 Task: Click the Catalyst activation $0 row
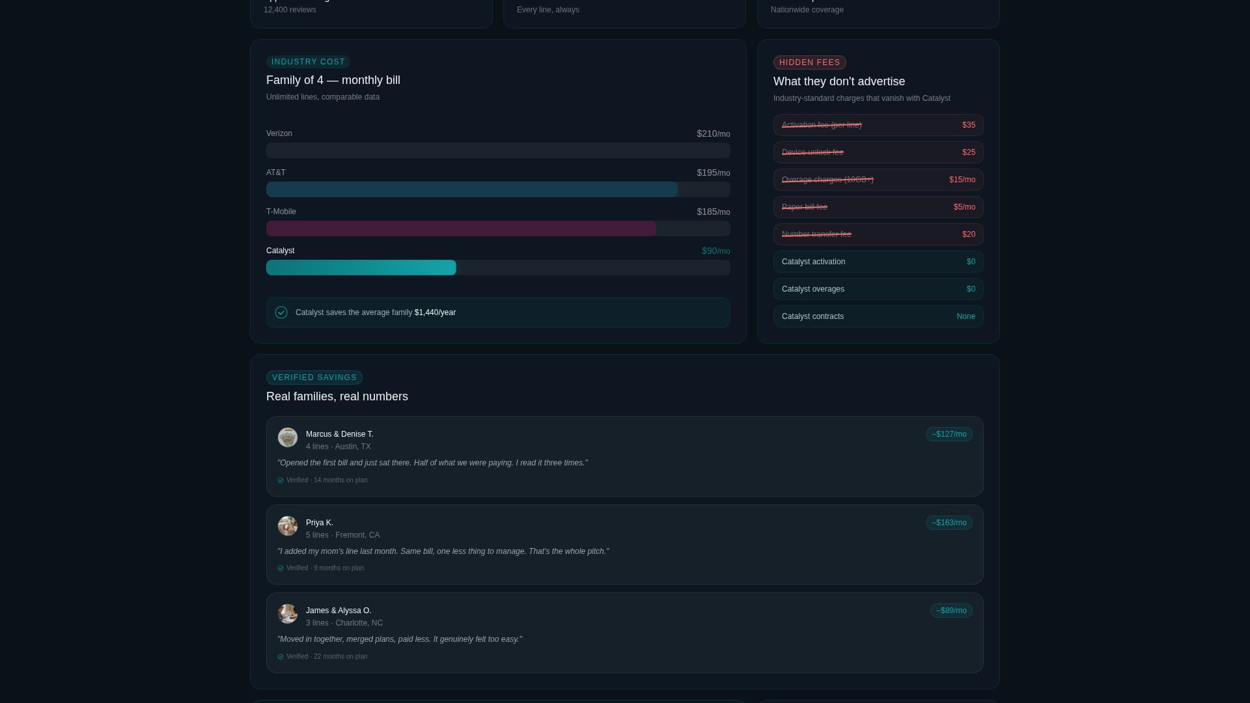(x=878, y=262)
